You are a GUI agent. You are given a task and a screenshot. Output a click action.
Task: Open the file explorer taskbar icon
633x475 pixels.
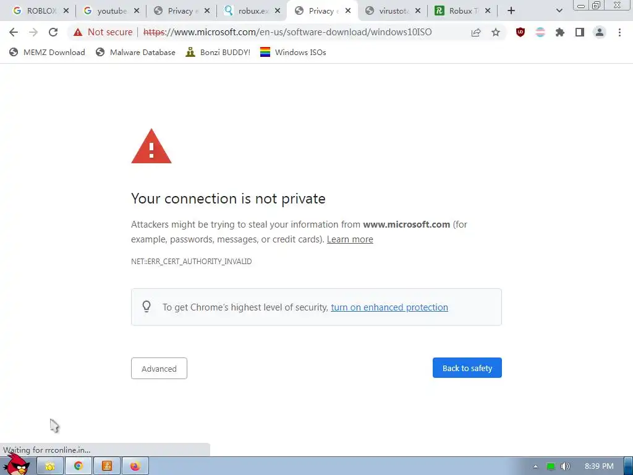[50, 466]
